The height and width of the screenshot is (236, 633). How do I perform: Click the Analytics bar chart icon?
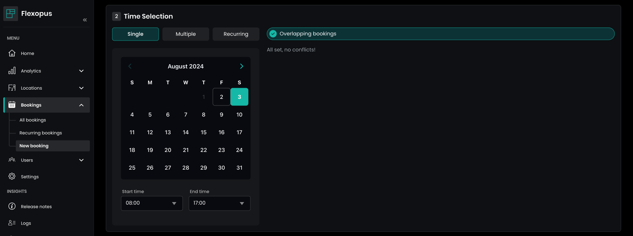(x=12, y=71)
